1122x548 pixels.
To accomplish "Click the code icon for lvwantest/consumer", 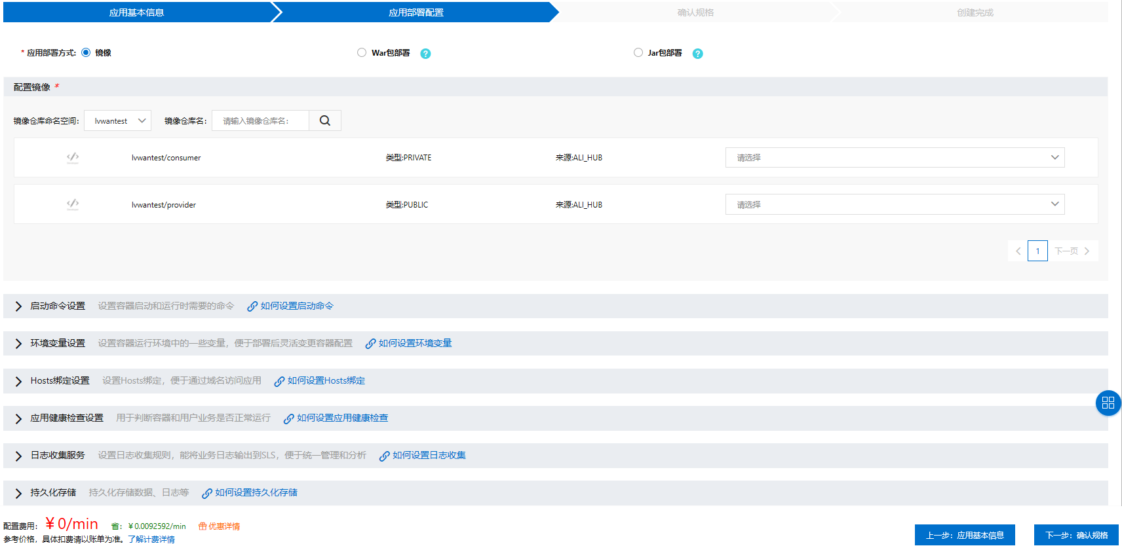I will point(73,157).
